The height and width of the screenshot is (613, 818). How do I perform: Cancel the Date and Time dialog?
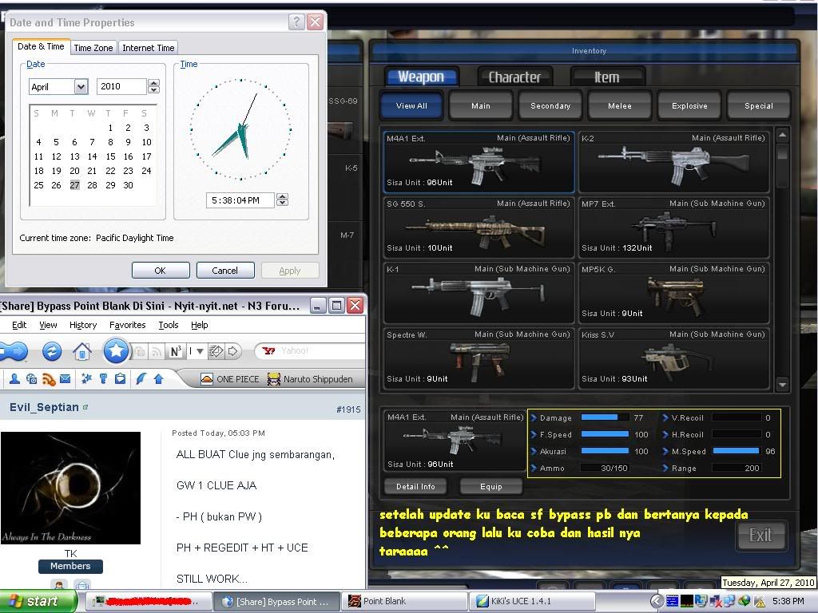224,271
